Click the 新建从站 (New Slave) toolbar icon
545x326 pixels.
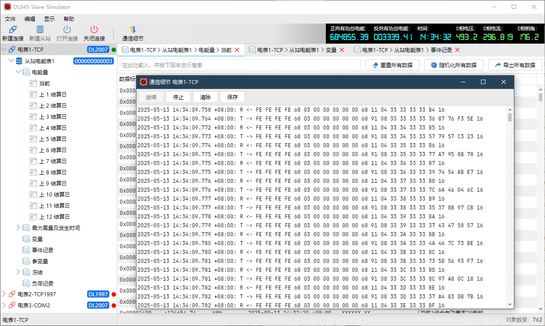click(x=39, y=30)
